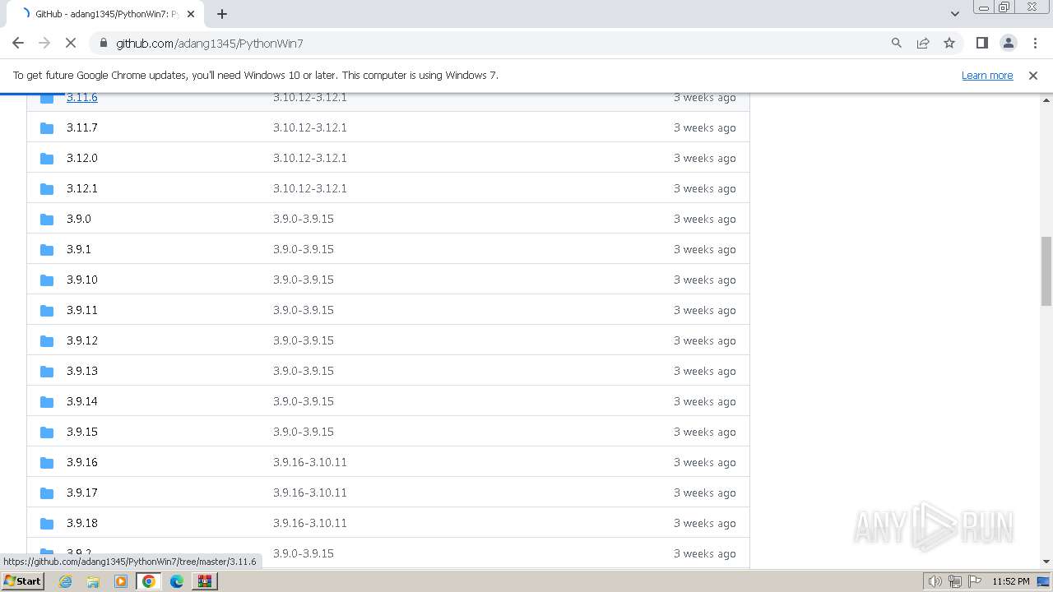The width and height of the screenshot is (1053, 592).
Task: Click the network tray icon
Action: [x=955, y=581]
